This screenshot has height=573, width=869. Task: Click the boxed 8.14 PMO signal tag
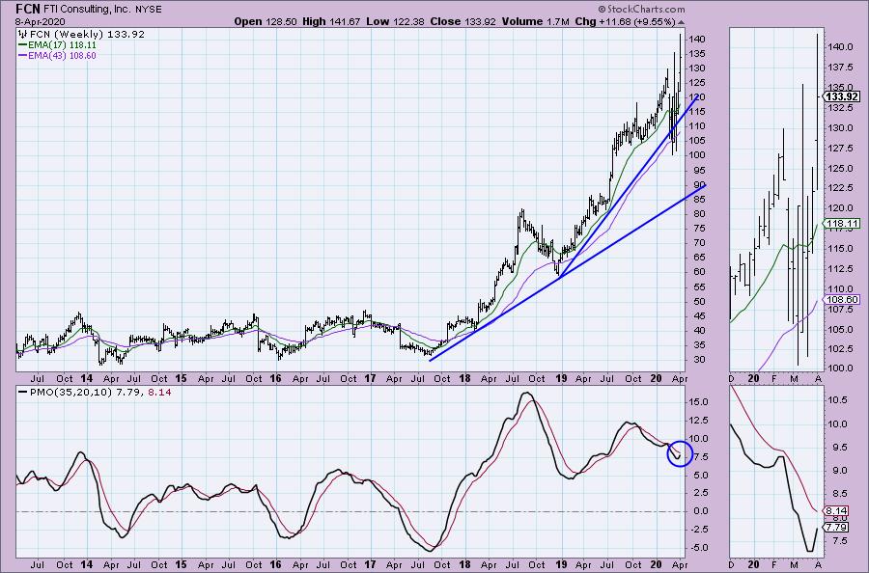(836, 511)
